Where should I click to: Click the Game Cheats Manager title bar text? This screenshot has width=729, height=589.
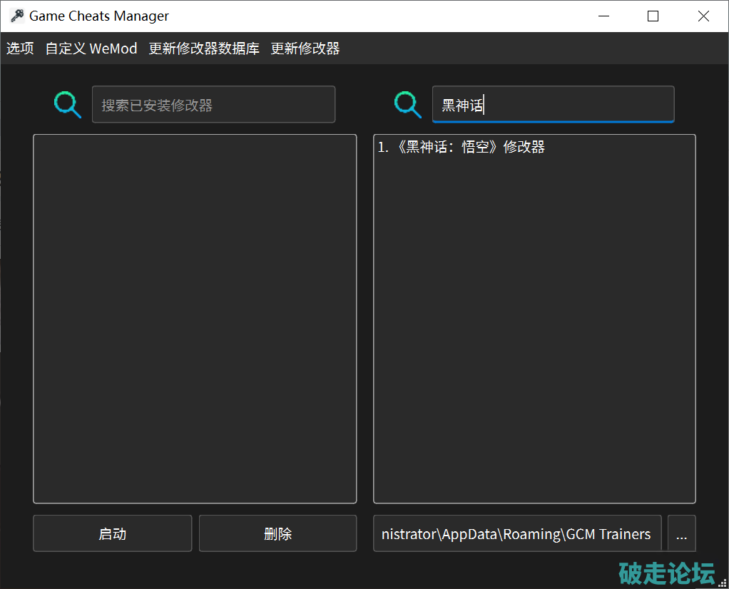(99, 16)
